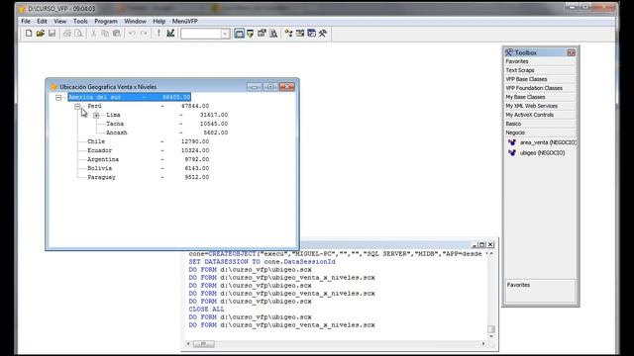Open the View menu

click(x=59, y=21)
